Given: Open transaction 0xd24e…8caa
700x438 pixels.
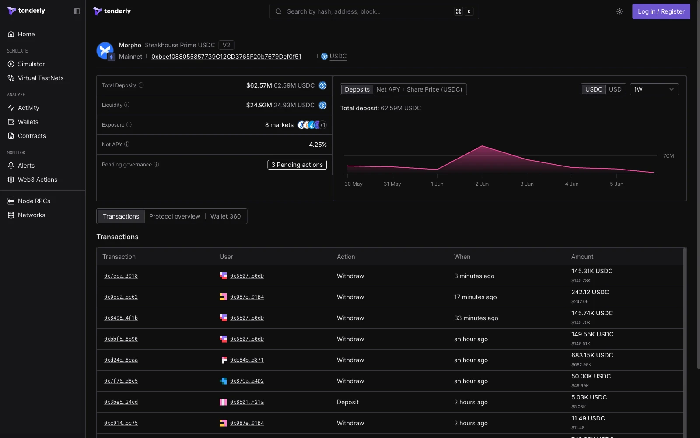Looking at the screenshot, I should point(121,360).
